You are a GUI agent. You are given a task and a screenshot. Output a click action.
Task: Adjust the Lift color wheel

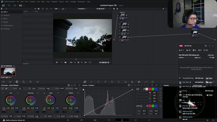click(x=10, y=100)
